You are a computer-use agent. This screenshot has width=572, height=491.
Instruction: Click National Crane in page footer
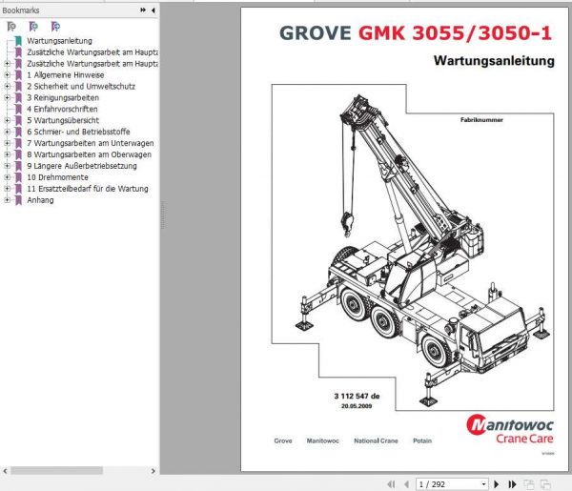tap(376, 440)
